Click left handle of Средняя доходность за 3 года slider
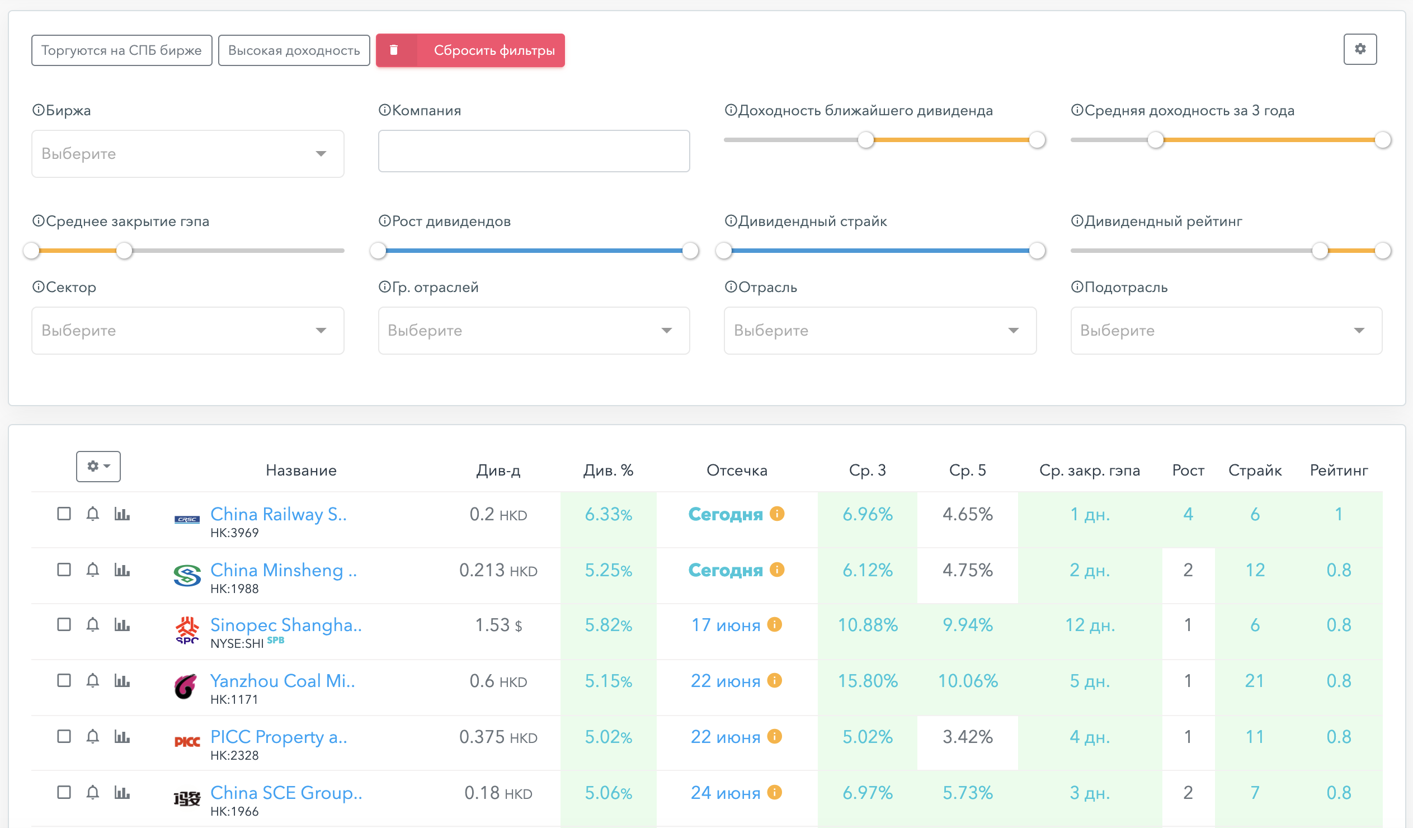The height and width of the screenshot is (828, 1413). 1155,140
